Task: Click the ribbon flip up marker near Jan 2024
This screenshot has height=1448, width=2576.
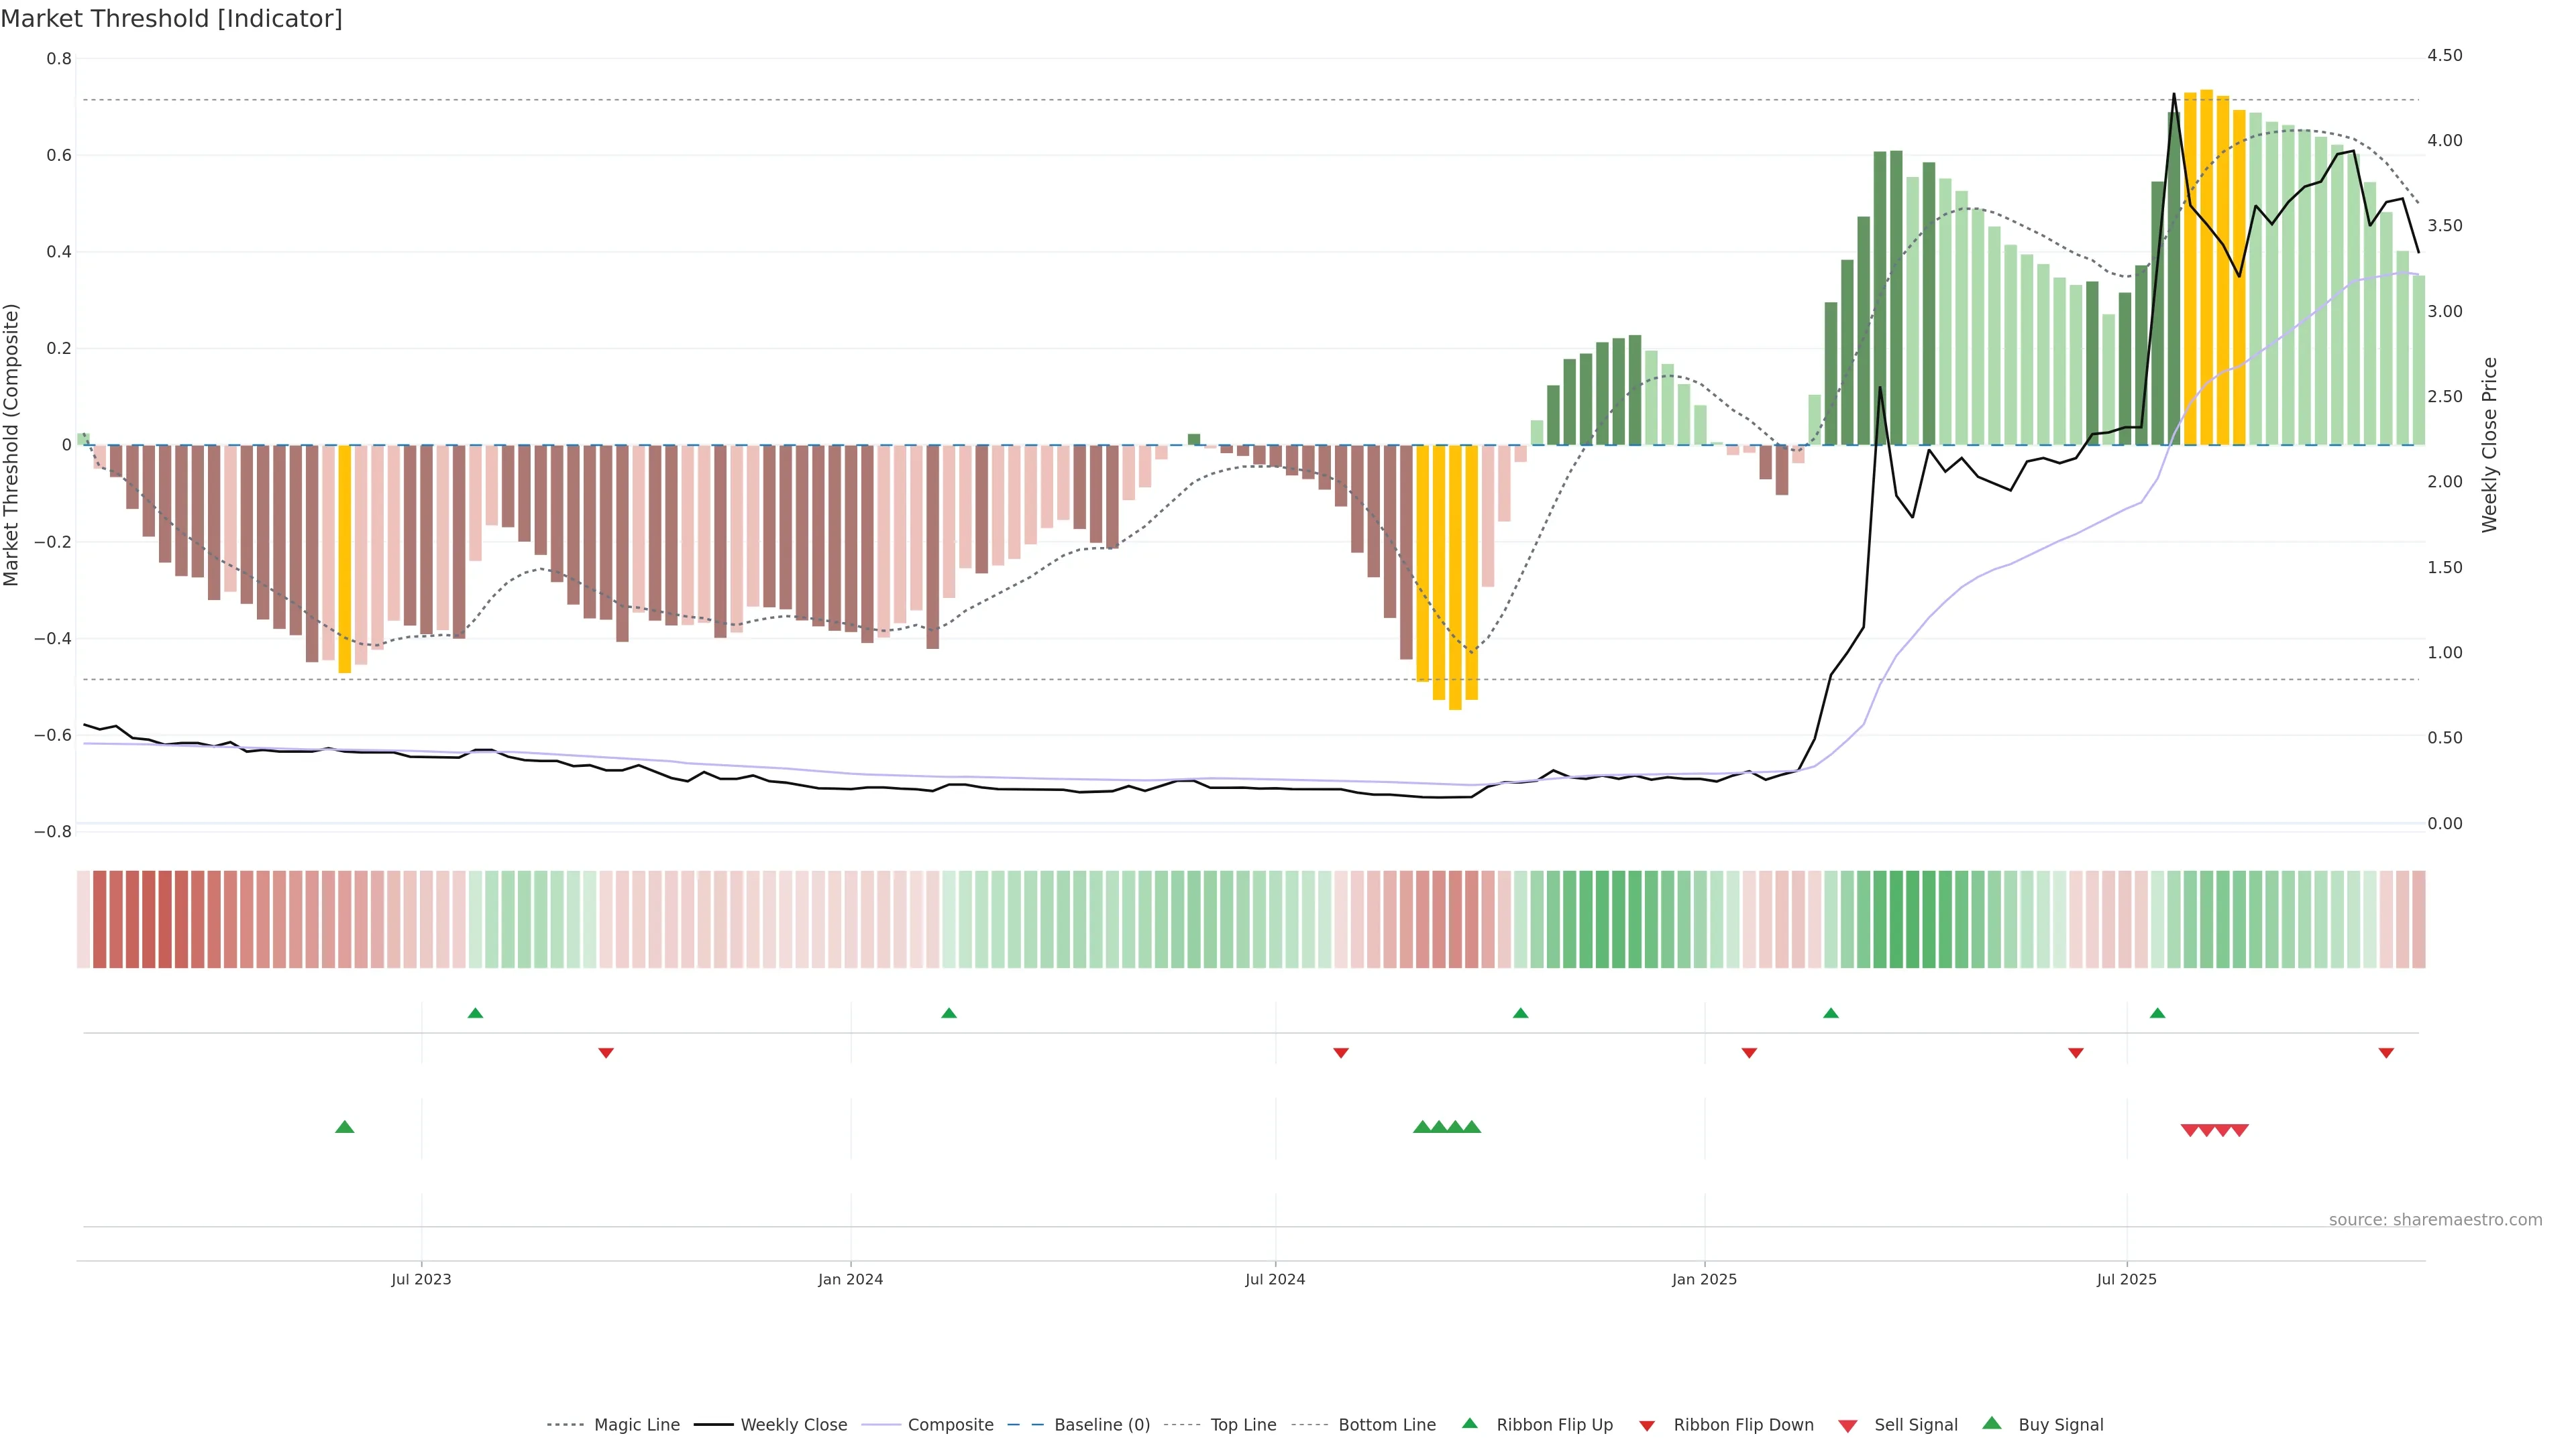Action: tap(949, 1014)
